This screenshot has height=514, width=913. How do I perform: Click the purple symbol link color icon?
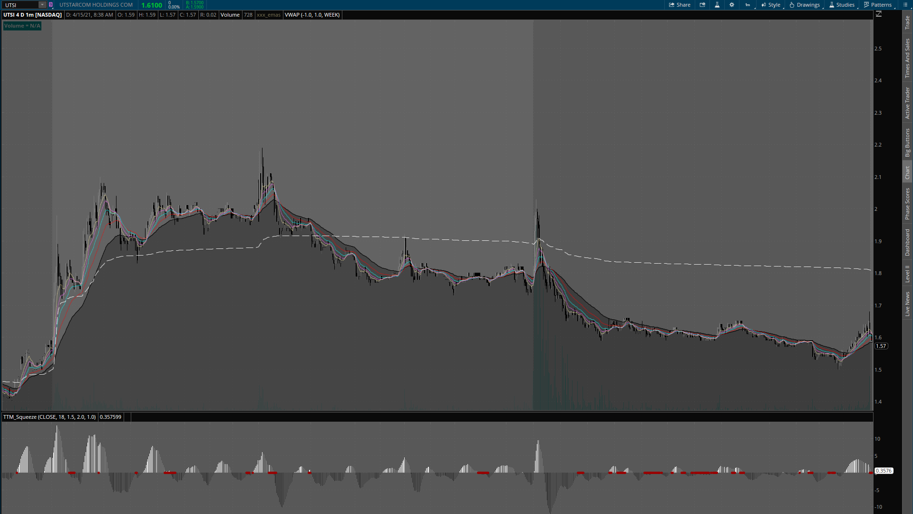click(51, 5)
